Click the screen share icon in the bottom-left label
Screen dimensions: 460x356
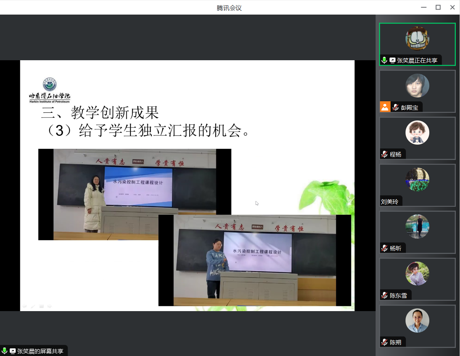pyautogui.click(x=13, y=351)
